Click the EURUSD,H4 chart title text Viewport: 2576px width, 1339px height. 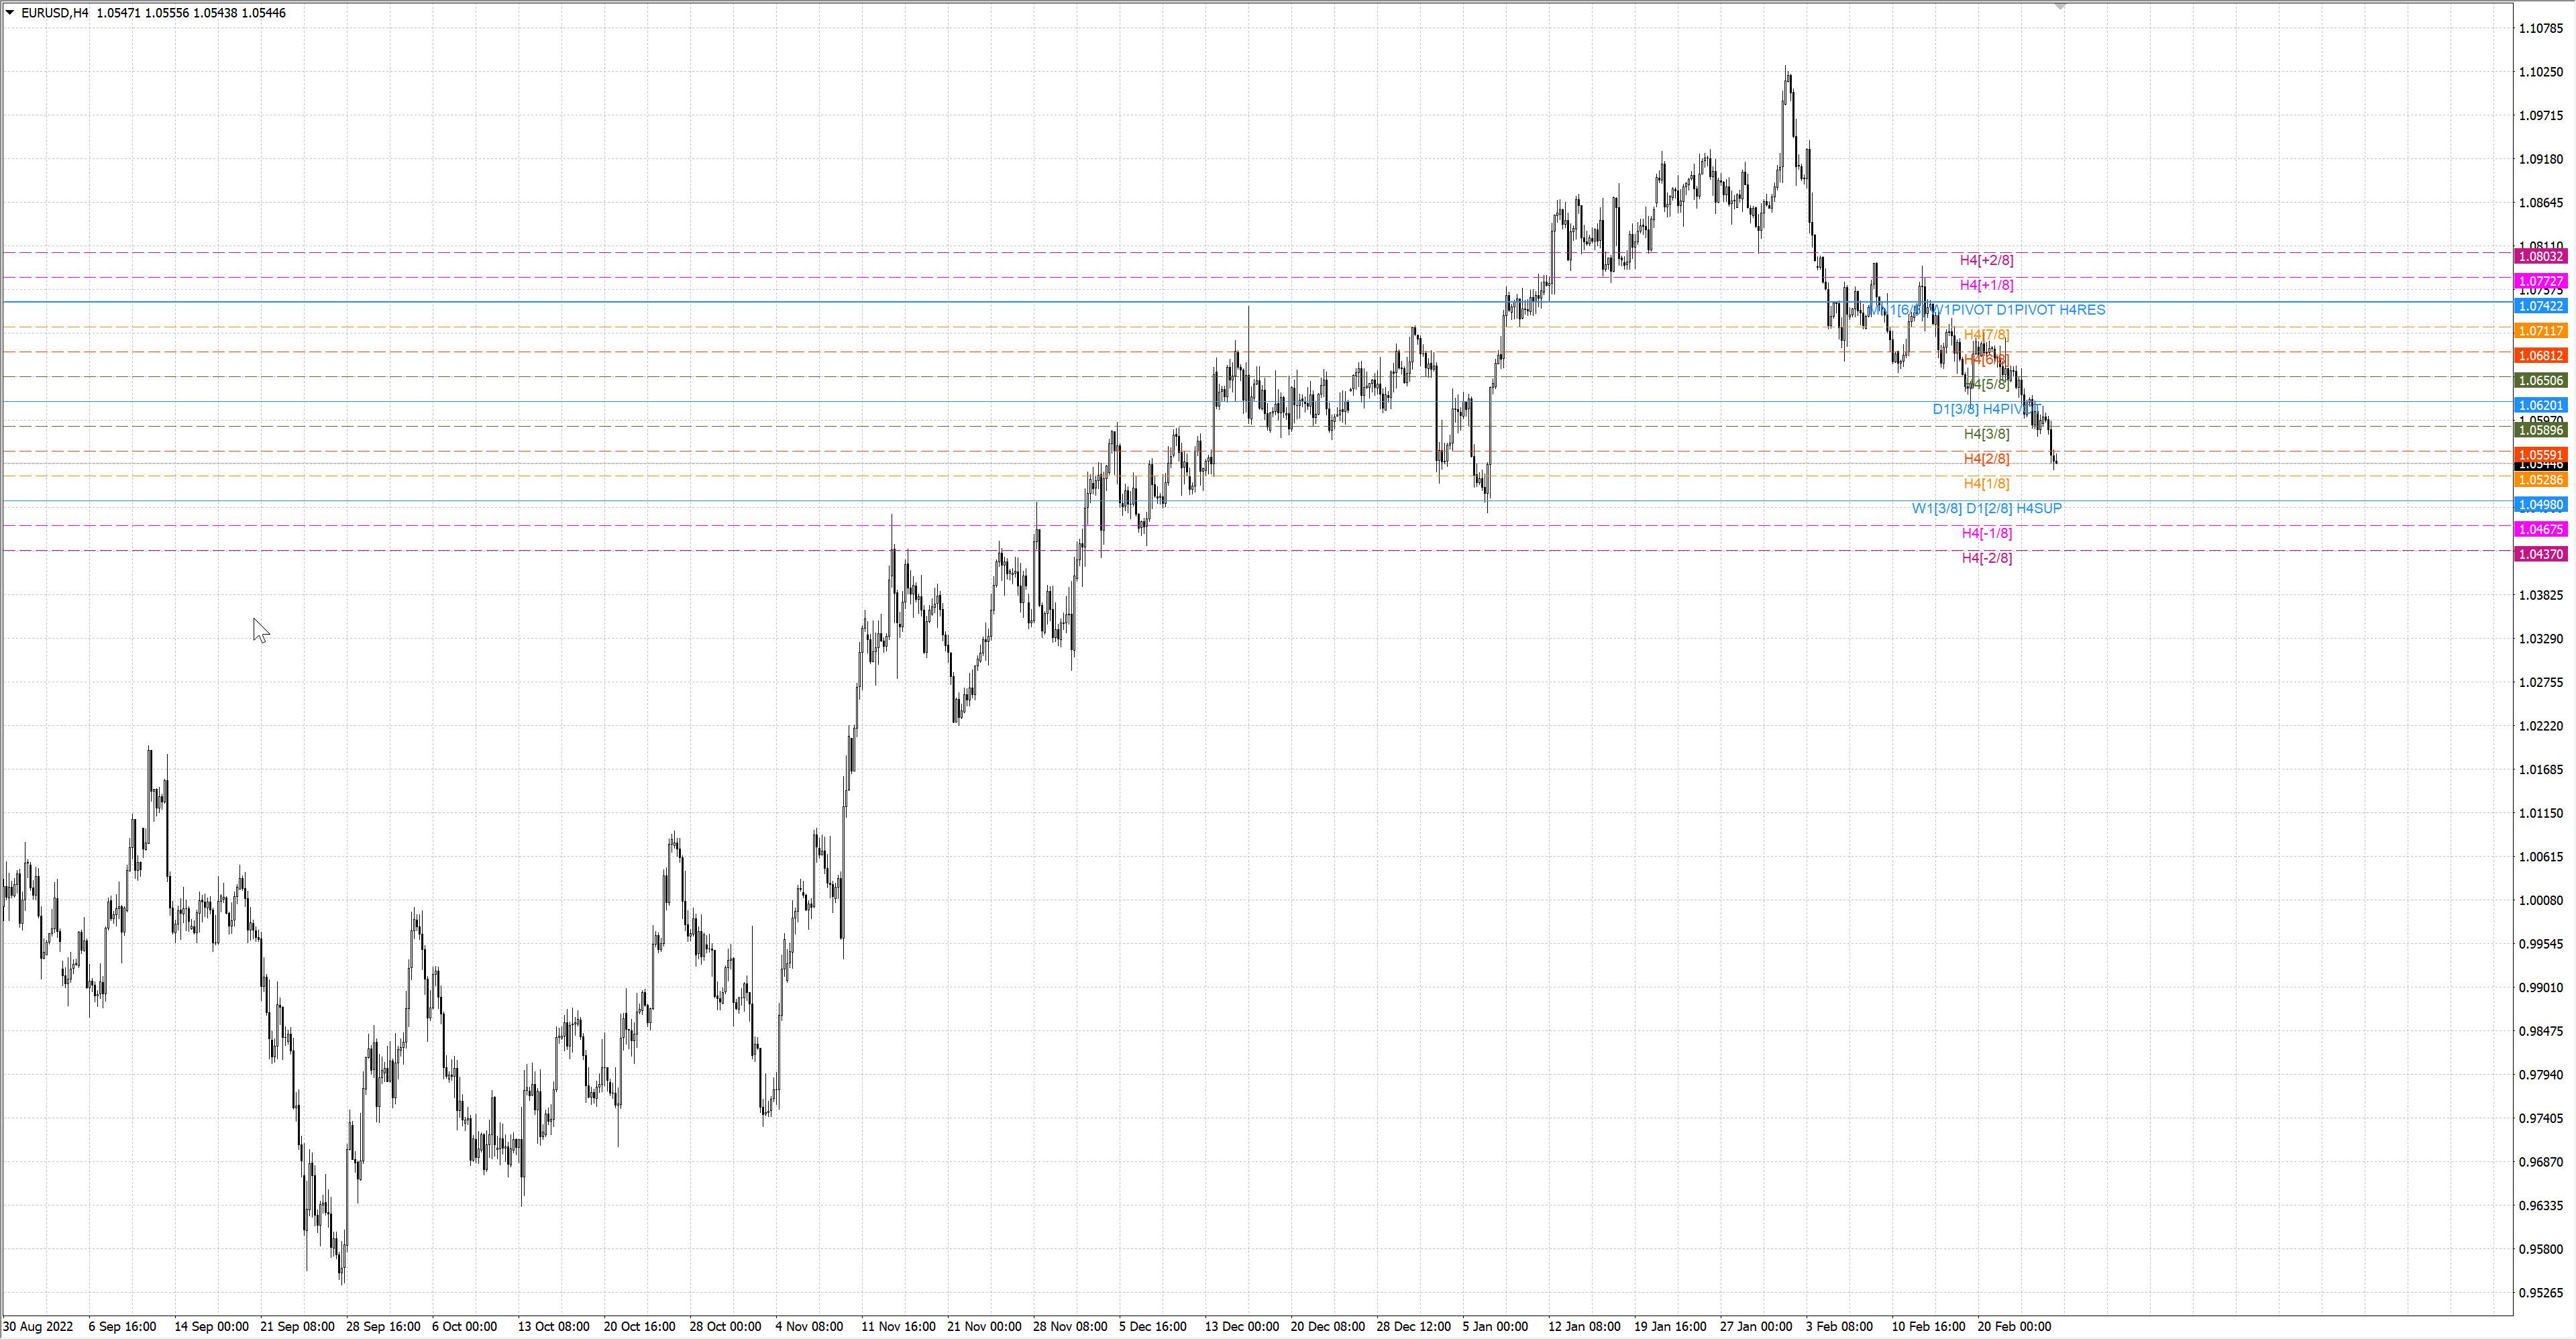pos(55,13)
